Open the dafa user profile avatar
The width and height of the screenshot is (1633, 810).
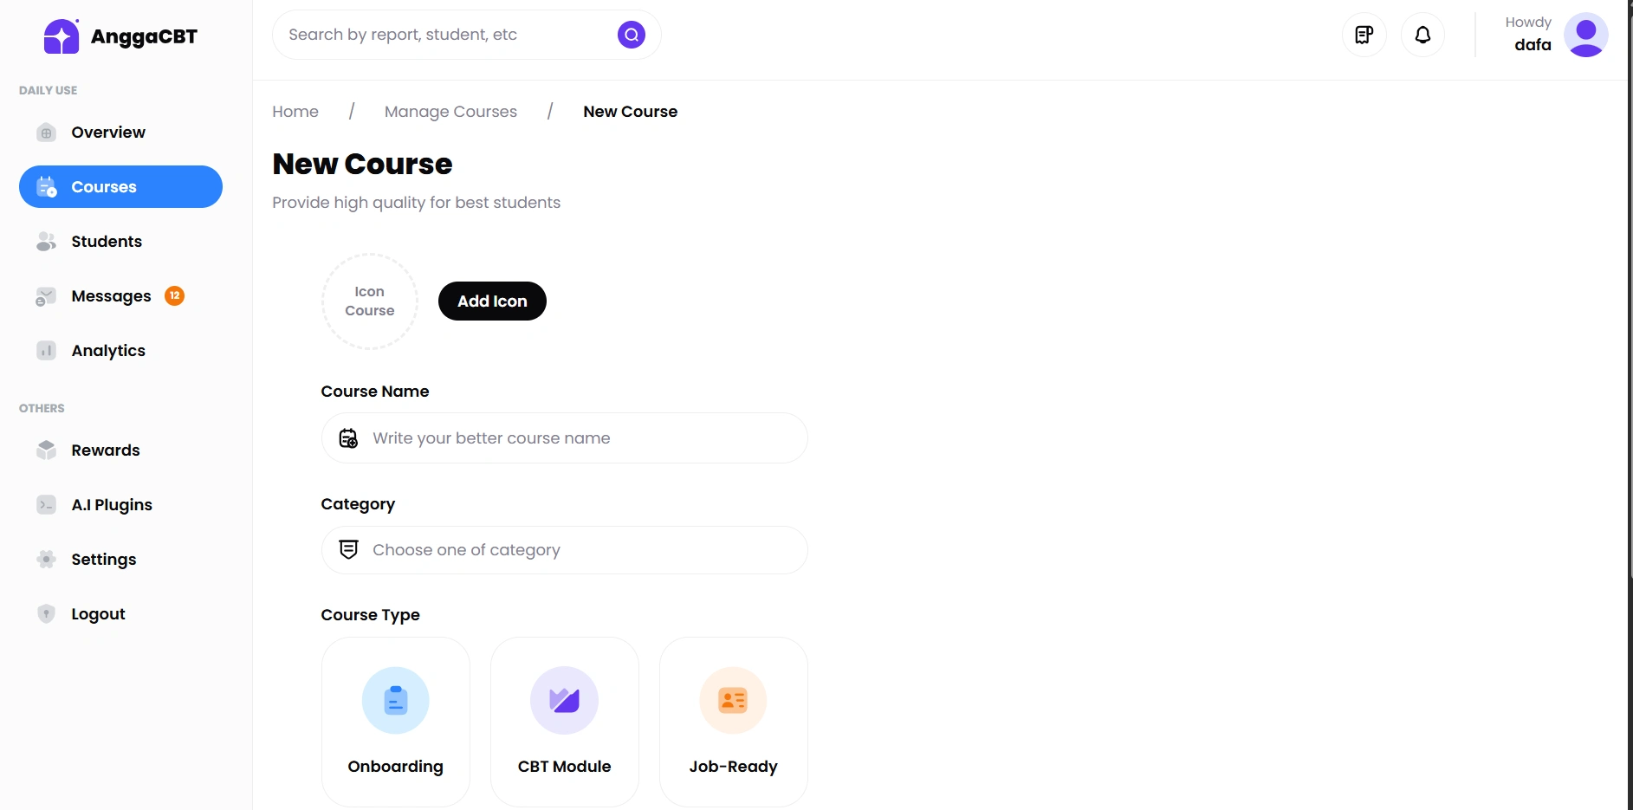coord(1585,36)
